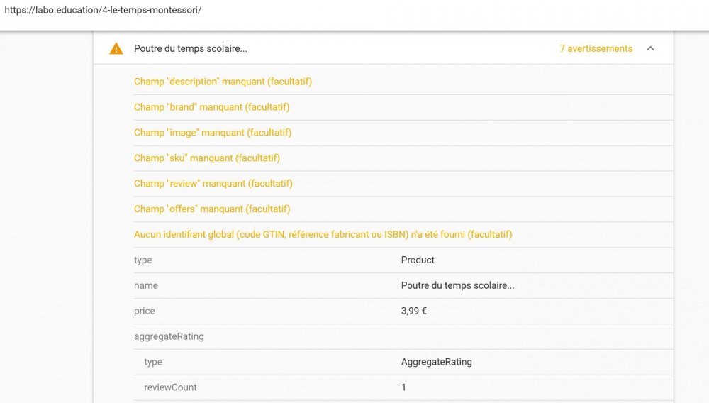Open the missing "review" field warning
The height and width of the screenshot is (403, 709).
[x=213, y=184]
